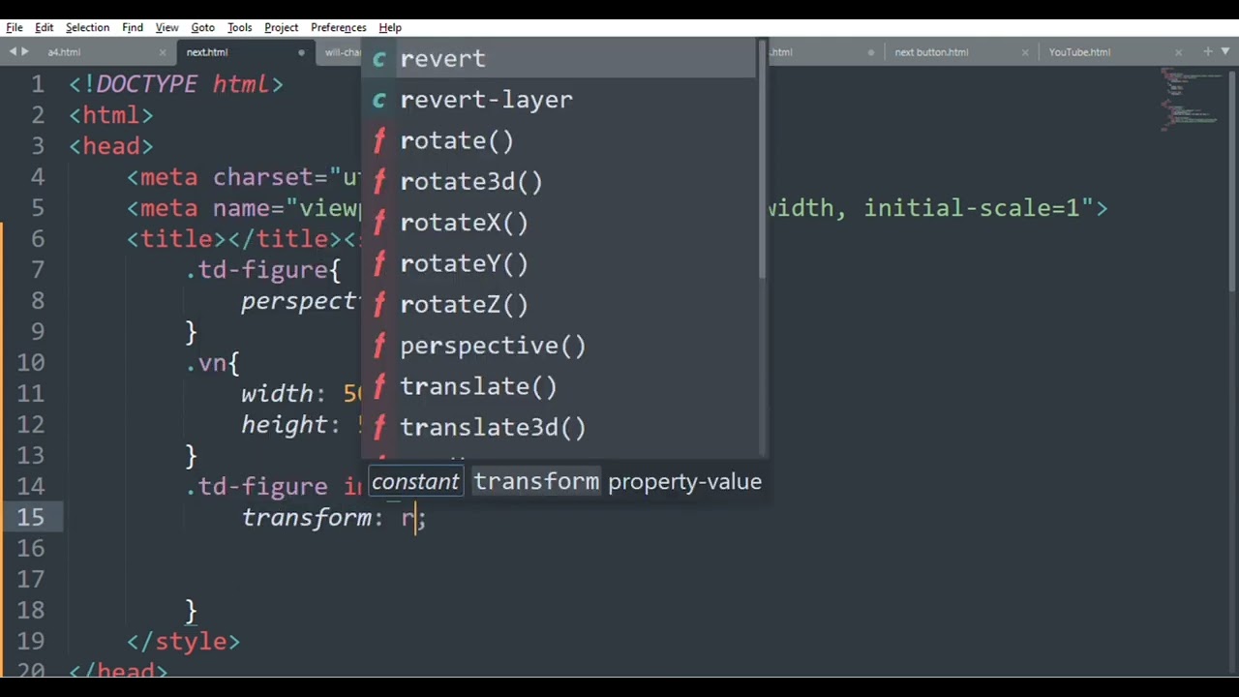Click '.vn{' selector on line 10
Image resolution: width=1239 pixels, height=697 pixels.
pyautogui.click(x=212, y=363)
